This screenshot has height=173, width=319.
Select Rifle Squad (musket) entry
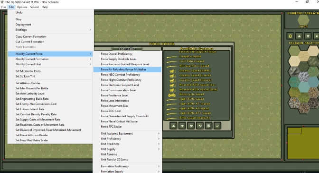[x=194, y=118]
